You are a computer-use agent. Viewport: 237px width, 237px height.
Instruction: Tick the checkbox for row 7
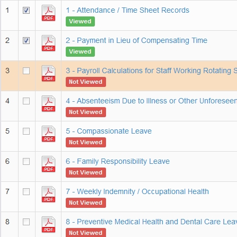(x=26, y=192)
